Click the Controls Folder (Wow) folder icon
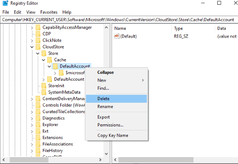 pos(38,105)
